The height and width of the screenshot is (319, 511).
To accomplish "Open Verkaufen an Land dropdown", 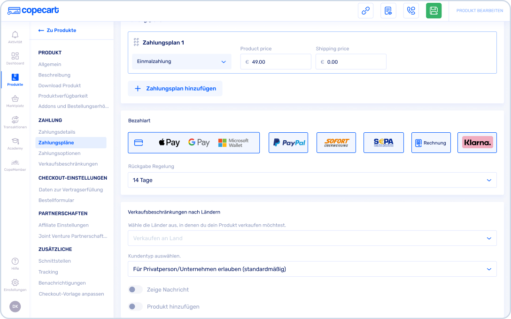I will click(312, 238).
